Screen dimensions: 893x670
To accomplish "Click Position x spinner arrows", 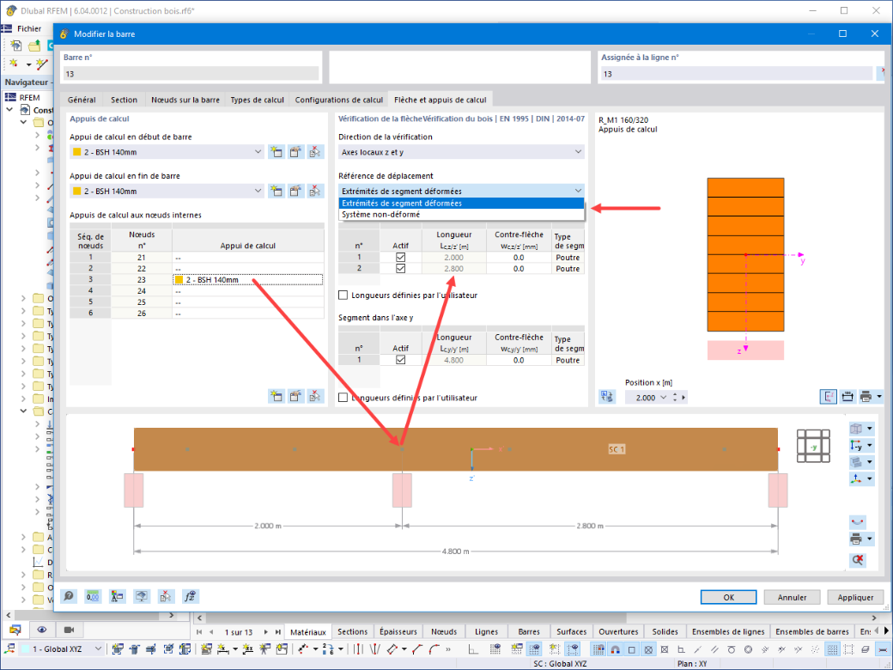I will coord(675,398).
